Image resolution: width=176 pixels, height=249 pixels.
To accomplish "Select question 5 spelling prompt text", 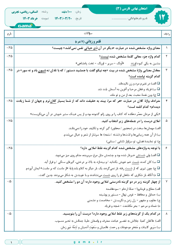I will pos(131,121).
